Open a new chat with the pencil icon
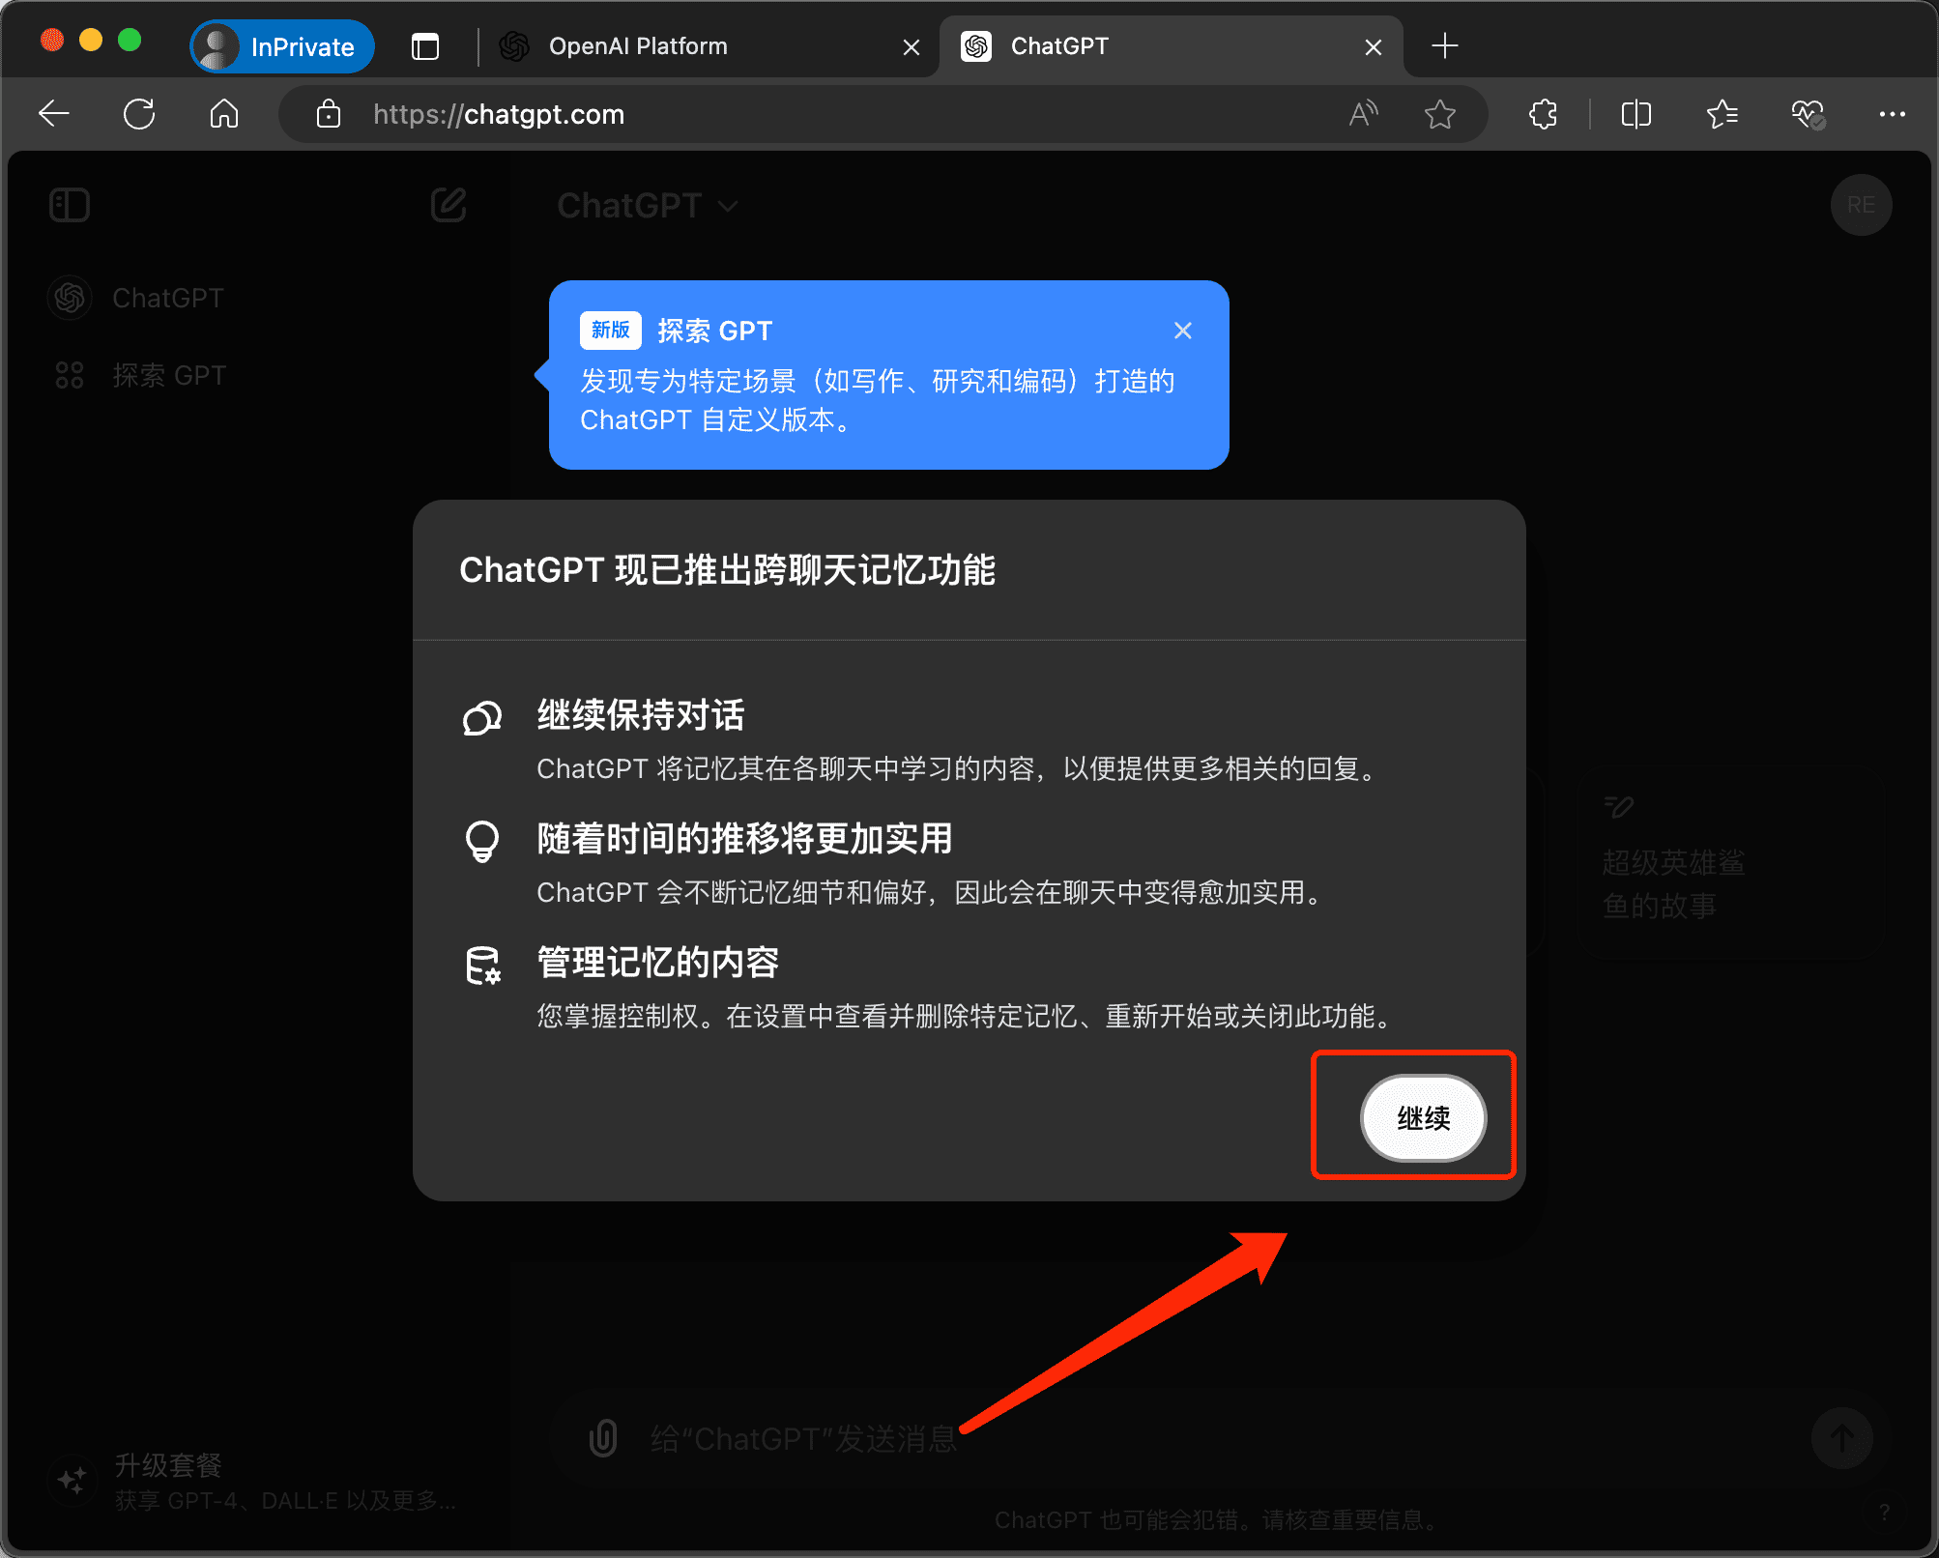This screenshot has width=1939, height=1558. click(448, 205)
